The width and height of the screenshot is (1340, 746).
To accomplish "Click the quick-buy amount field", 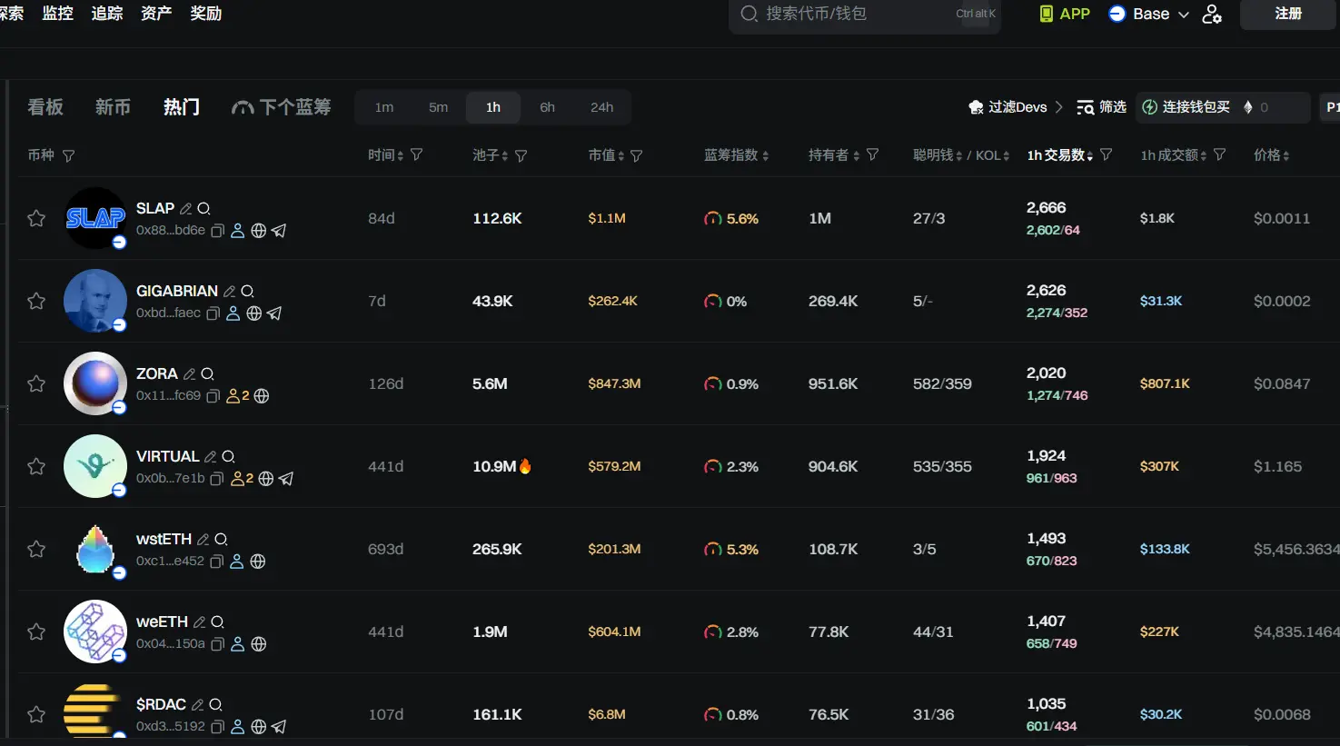I will tap(1275, 107).
